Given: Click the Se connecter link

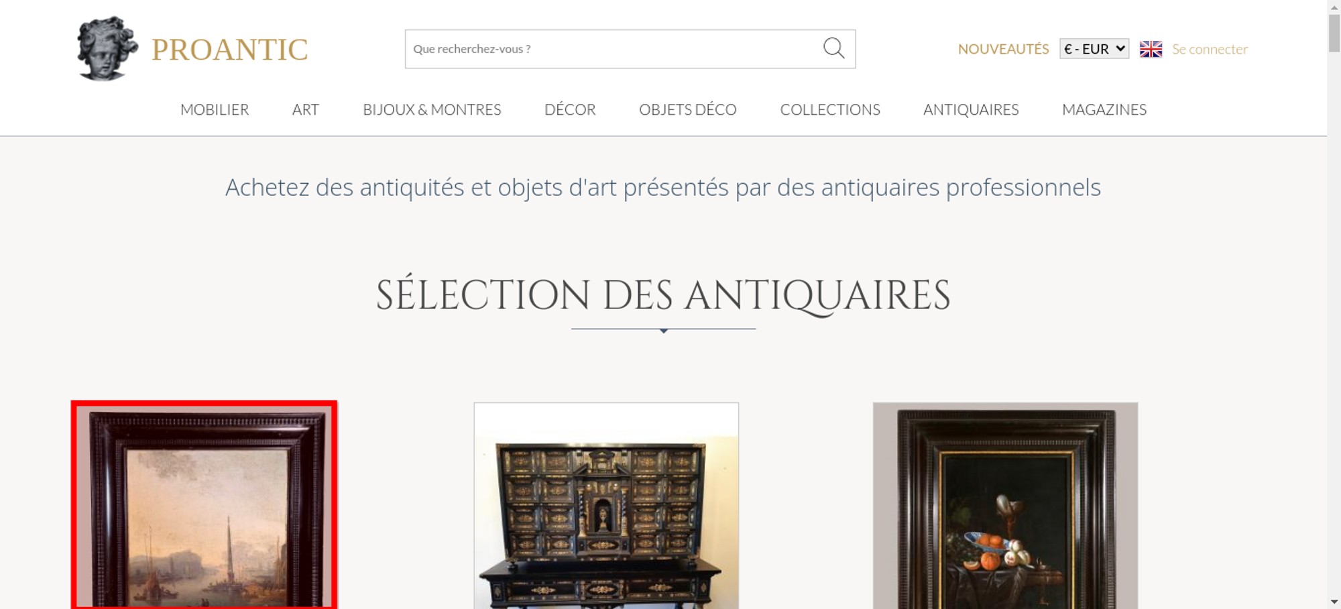Looking at the screenshot, I should (x=1210, y=49).
